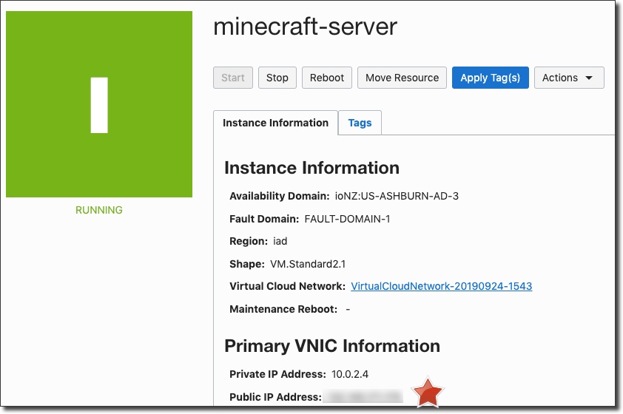The image size is (623, 414).
Task: Select the Instance Information tab
Action: [x=275, y=123]
